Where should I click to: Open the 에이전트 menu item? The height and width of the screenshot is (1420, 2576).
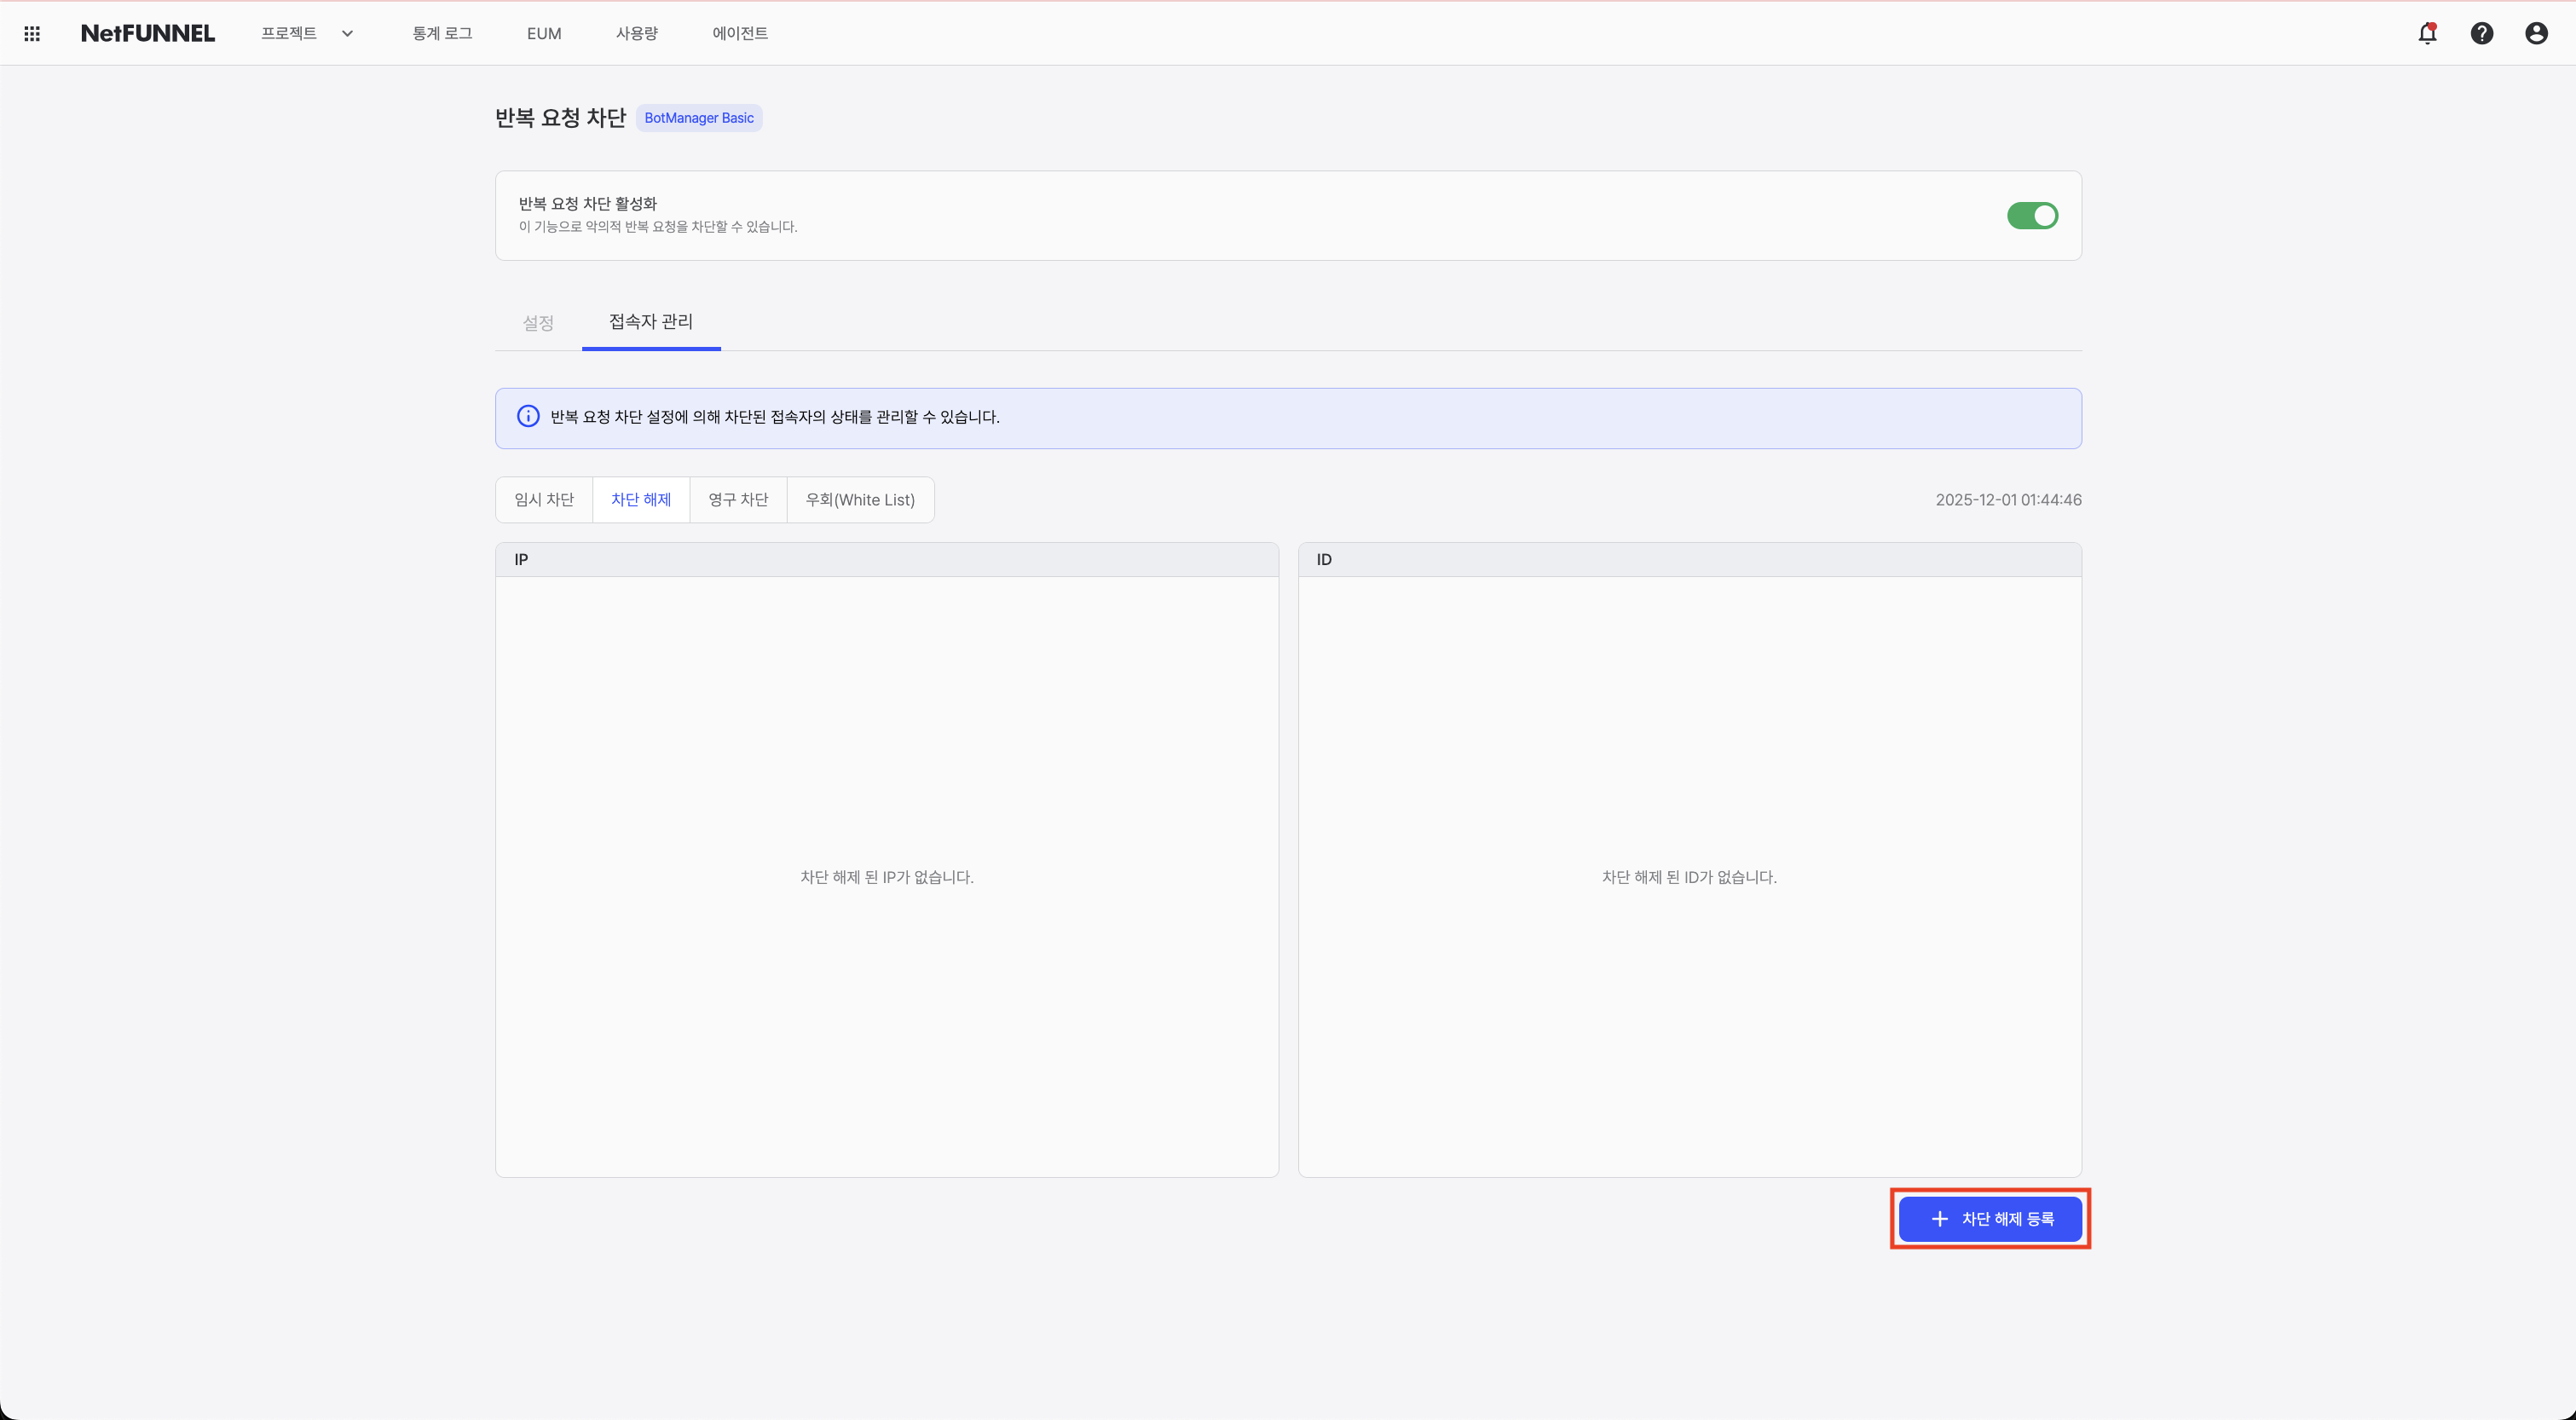coord(740,33)
